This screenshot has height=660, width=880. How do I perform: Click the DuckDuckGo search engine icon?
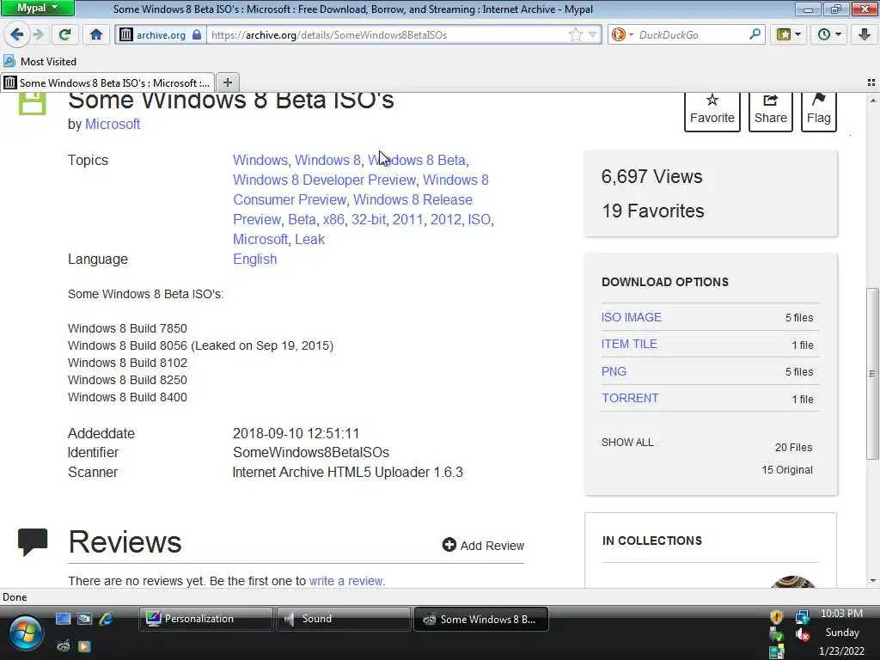[x=619, y=34]
